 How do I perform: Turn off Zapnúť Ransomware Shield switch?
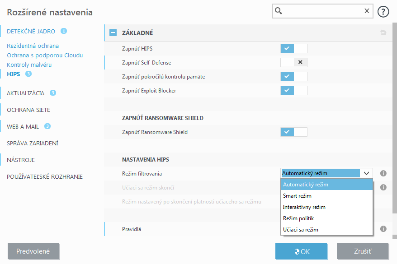click(293, 132)
